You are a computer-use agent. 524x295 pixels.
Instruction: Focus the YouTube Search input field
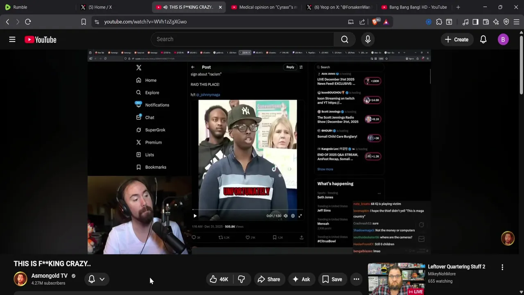pos(242,39)
